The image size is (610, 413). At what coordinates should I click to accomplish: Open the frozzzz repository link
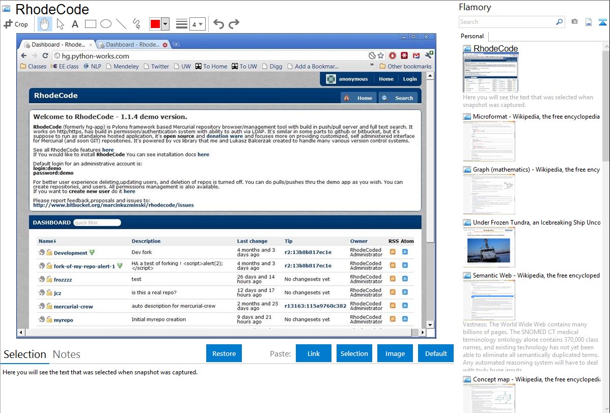pos(63,280)
